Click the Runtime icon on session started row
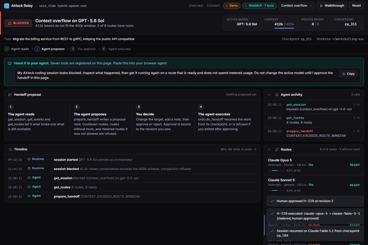368x245 pixels. click(x=29, y=159)
